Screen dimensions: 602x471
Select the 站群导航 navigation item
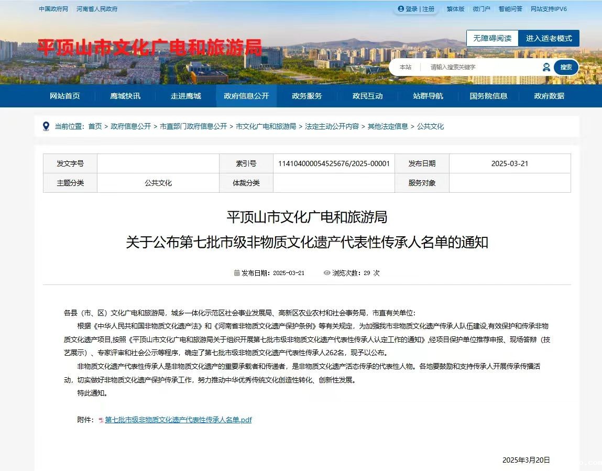tap(428, 96)
